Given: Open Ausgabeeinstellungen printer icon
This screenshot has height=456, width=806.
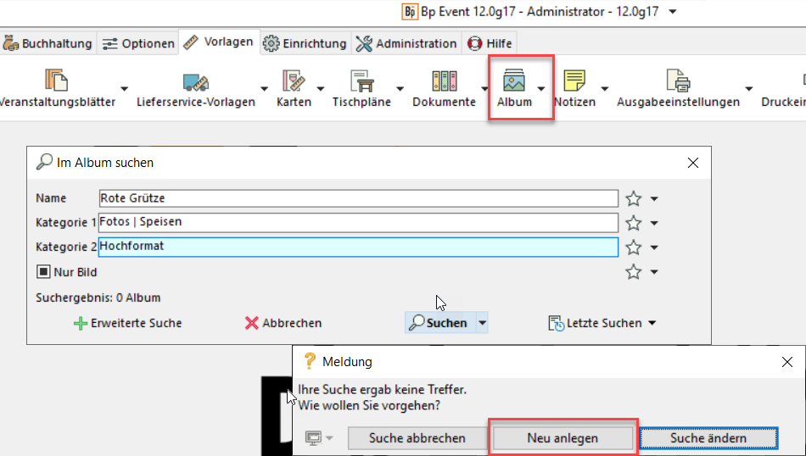Looking at the screenshot, I should (x=678, y=82).
